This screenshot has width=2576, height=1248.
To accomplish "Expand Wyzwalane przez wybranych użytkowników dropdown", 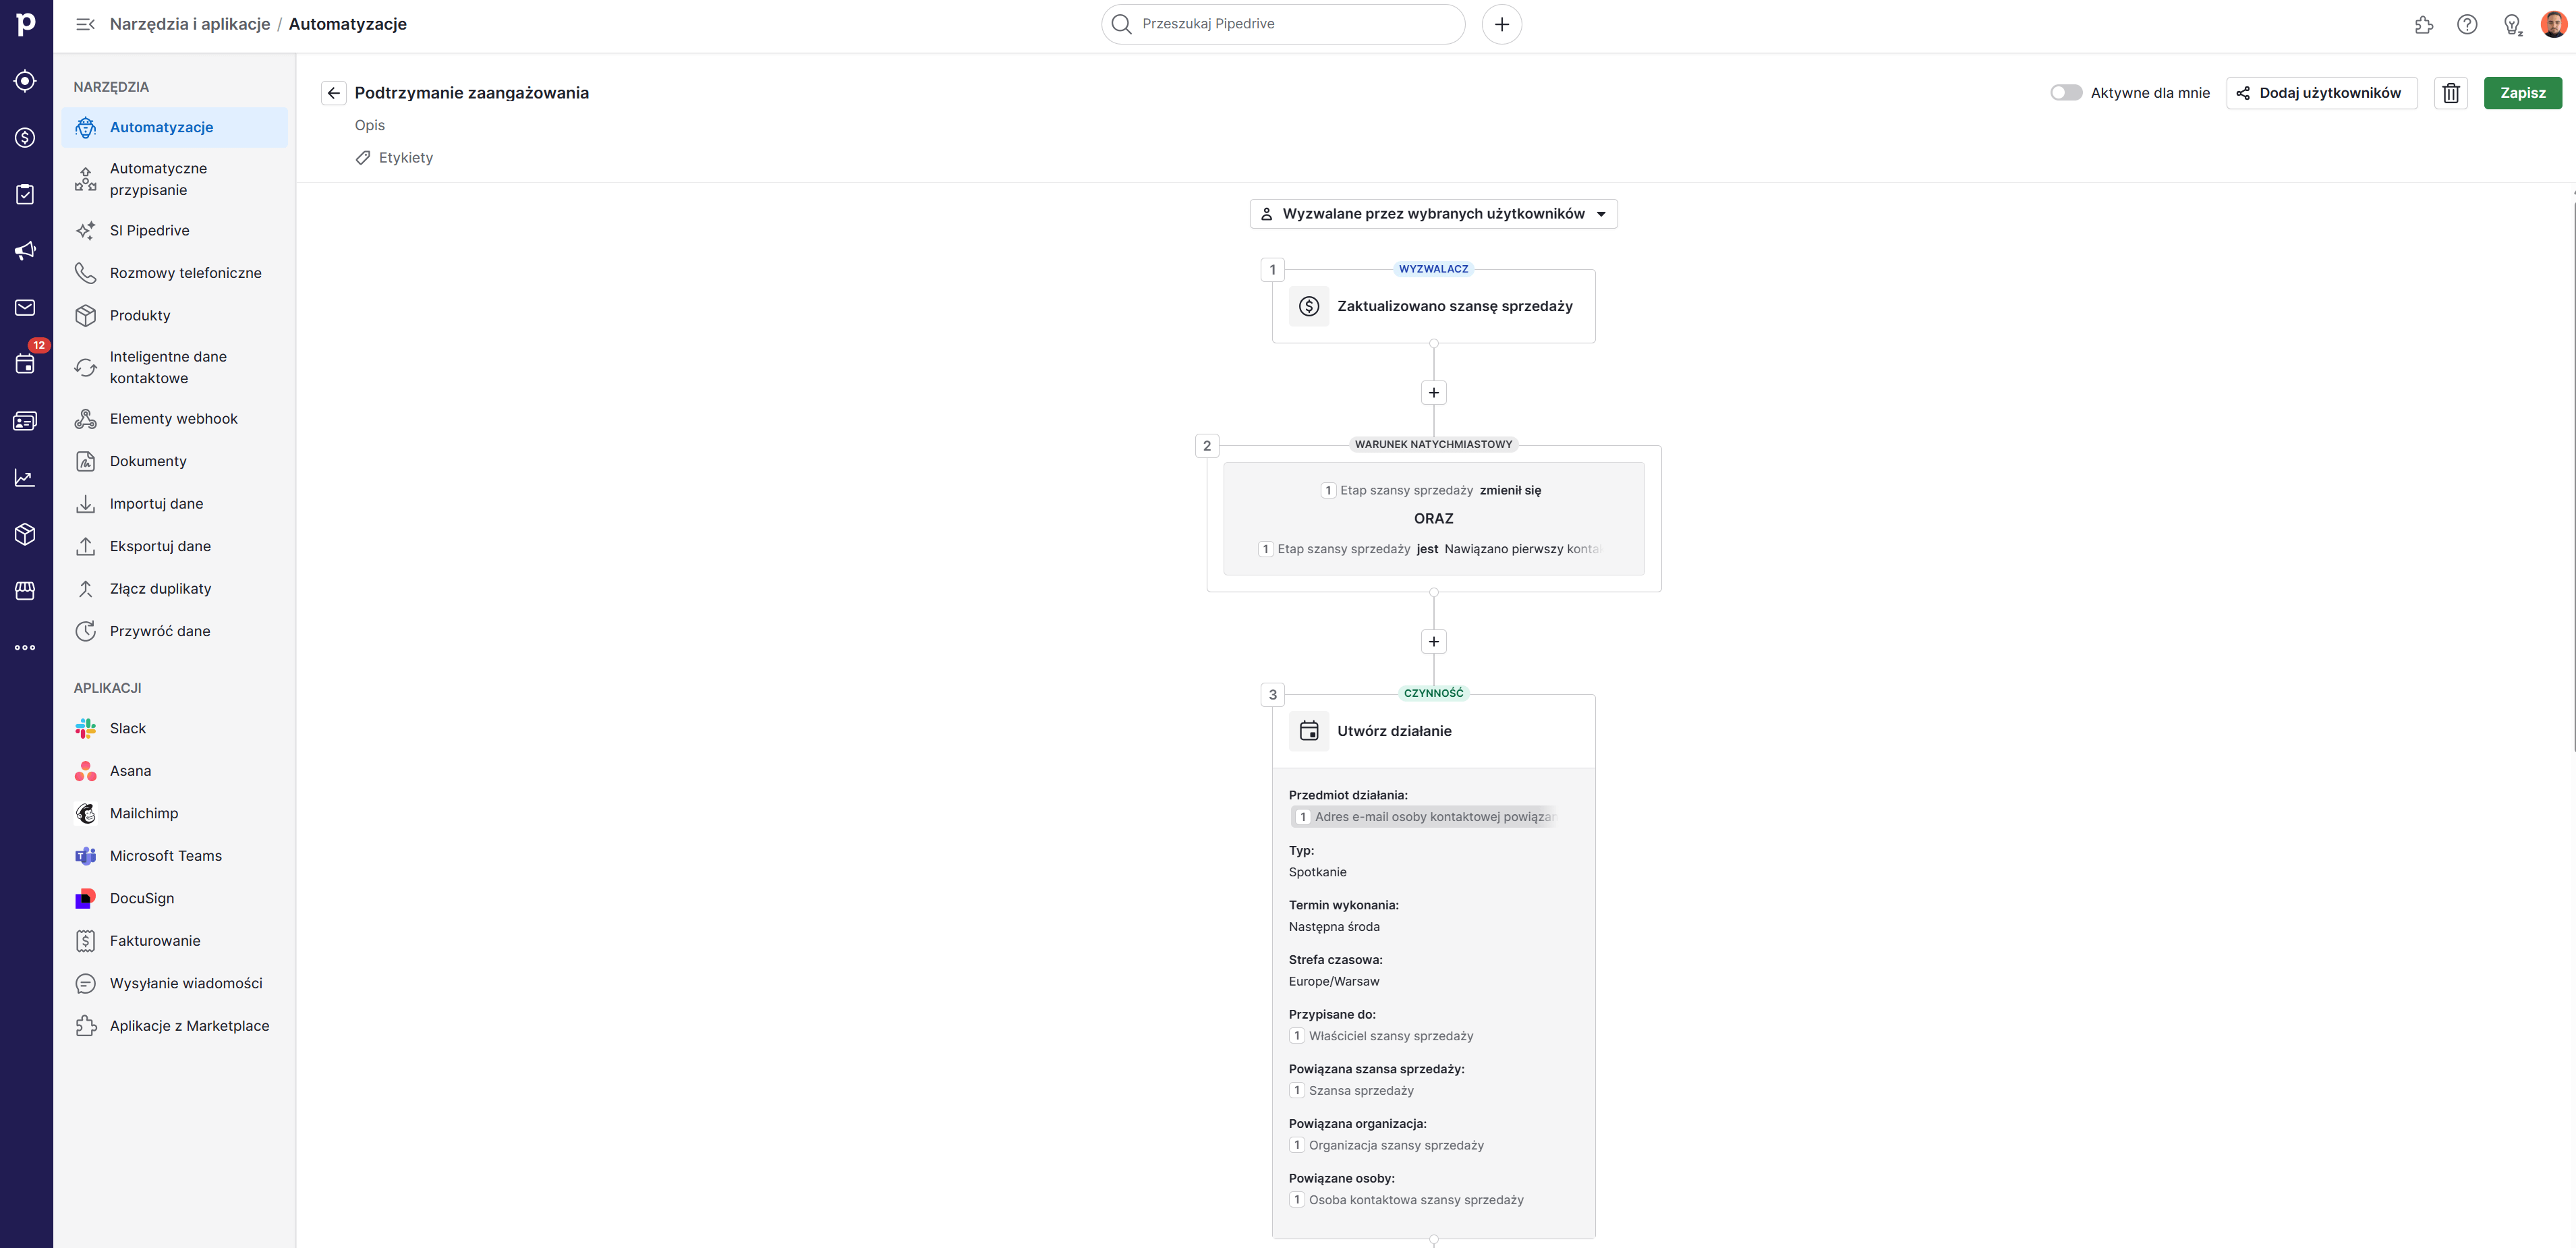I will click(x=1433, y=214).
